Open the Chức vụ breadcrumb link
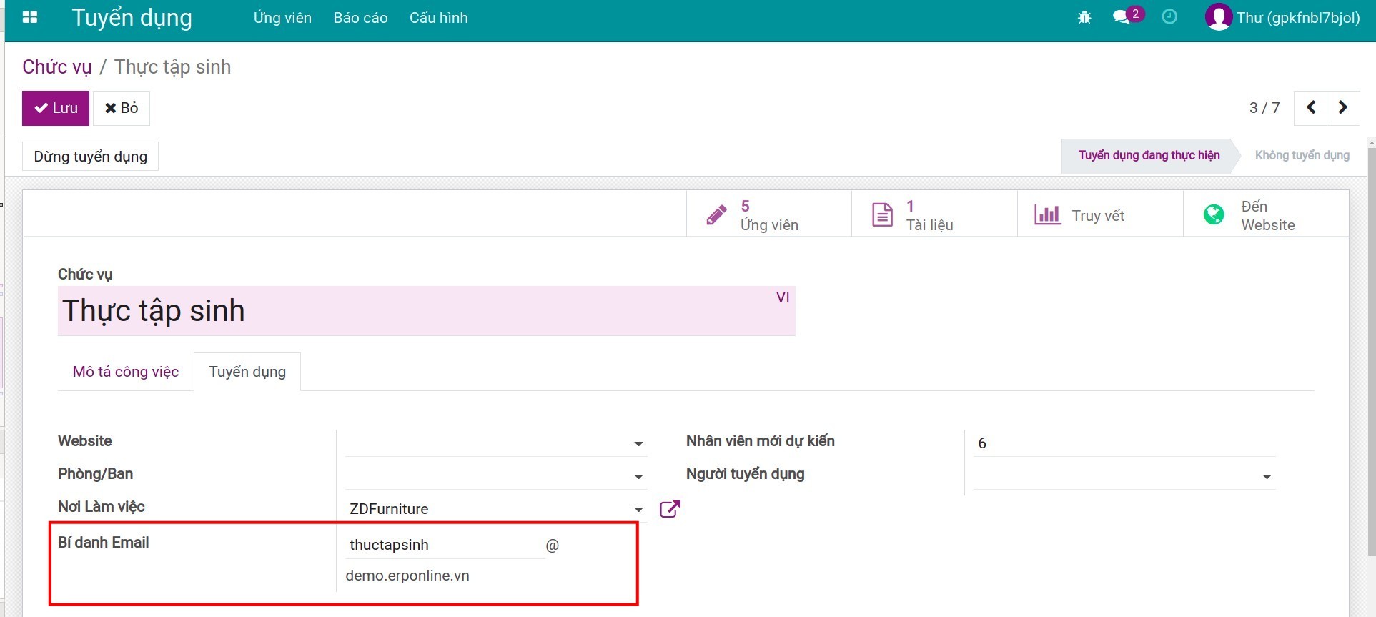The image size is (1376, 617). point(57,67)
